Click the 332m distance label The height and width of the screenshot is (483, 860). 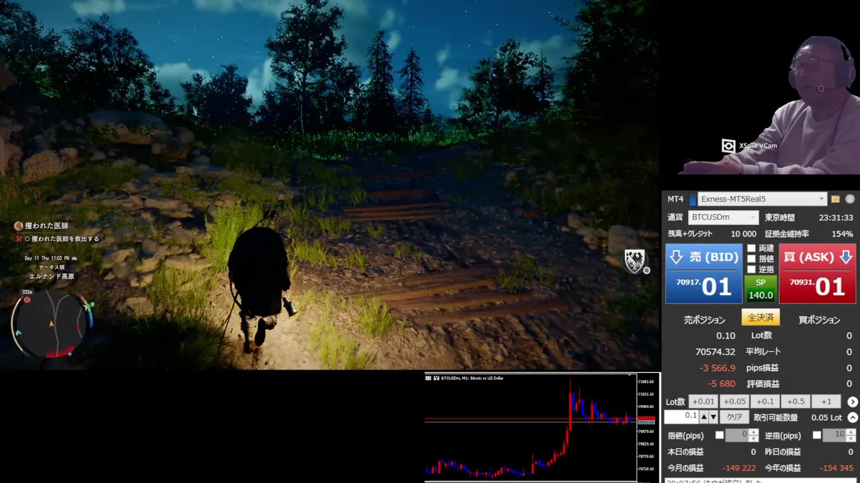[x=27, y=292]
